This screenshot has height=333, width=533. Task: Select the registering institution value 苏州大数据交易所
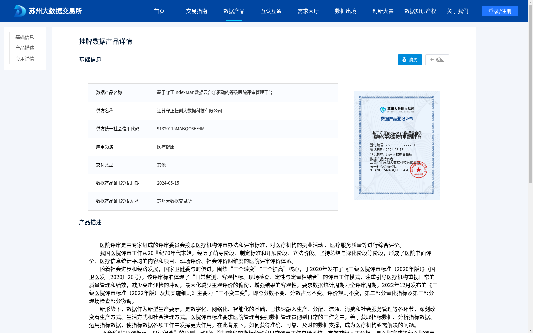coord(174,201)
